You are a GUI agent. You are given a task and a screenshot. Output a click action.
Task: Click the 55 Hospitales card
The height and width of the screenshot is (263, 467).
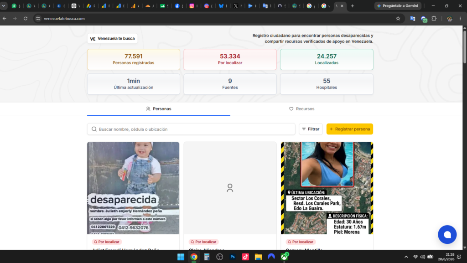(x=327, y=84)
